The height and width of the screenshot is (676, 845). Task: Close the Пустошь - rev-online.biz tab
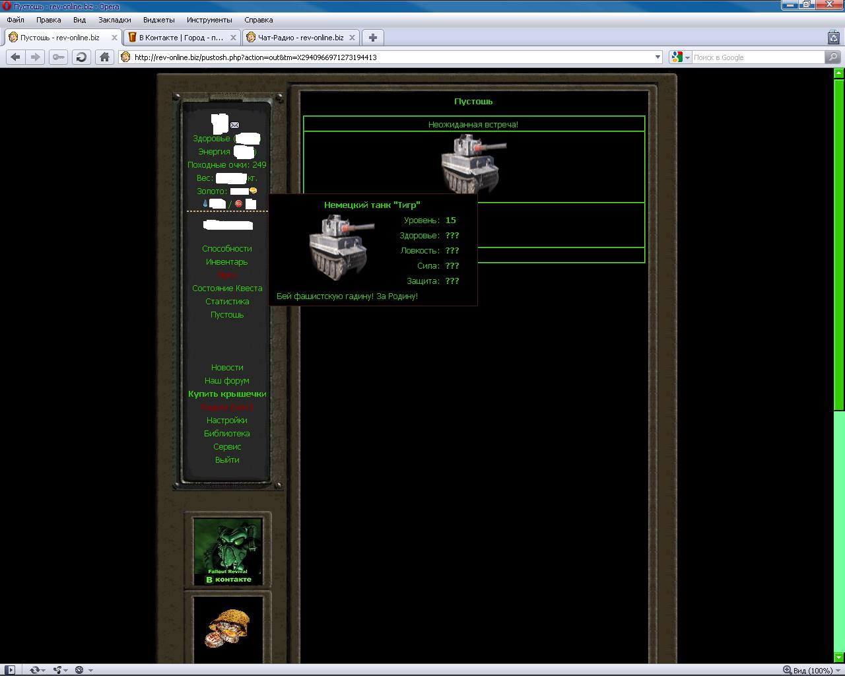[x=114, y=38]
